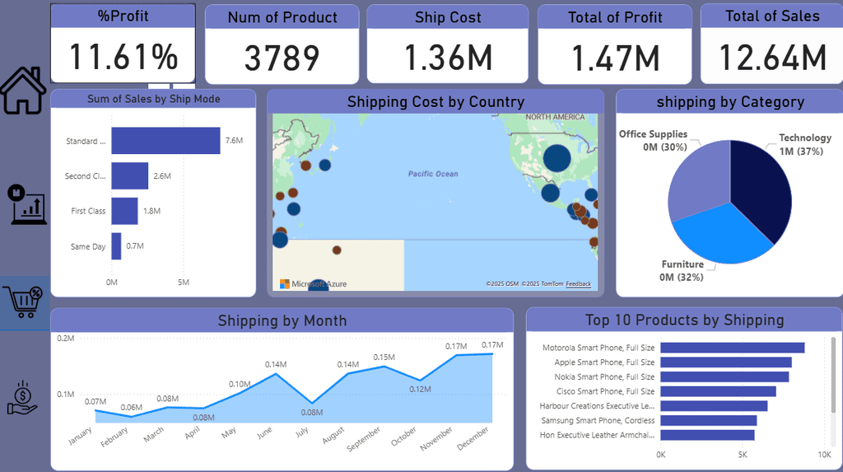Click the Standard ship mode bar
Screen dimensions: 843x472
pyautogui.click(x=165, y=141)
